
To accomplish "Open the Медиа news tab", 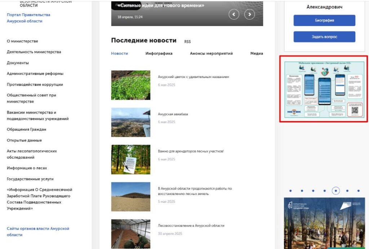I will pos(257,53).
